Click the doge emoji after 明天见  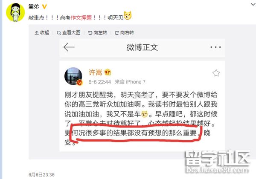tap(128, 16)
